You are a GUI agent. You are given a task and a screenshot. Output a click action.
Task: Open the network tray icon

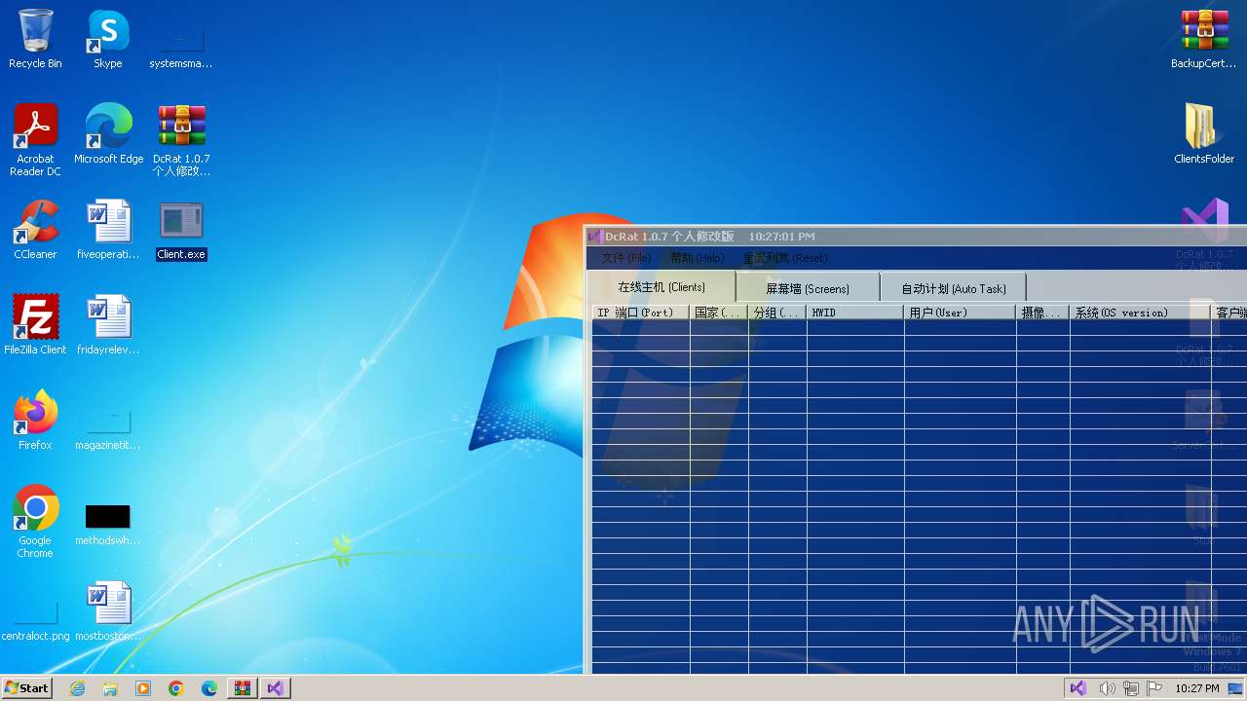(1131, 688)
